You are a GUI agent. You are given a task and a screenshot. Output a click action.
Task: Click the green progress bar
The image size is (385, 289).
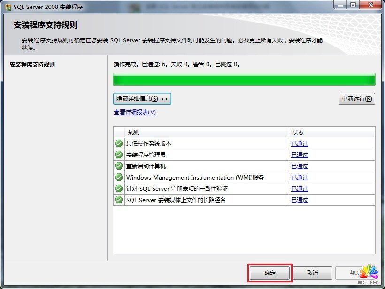(x=244, y=79)
